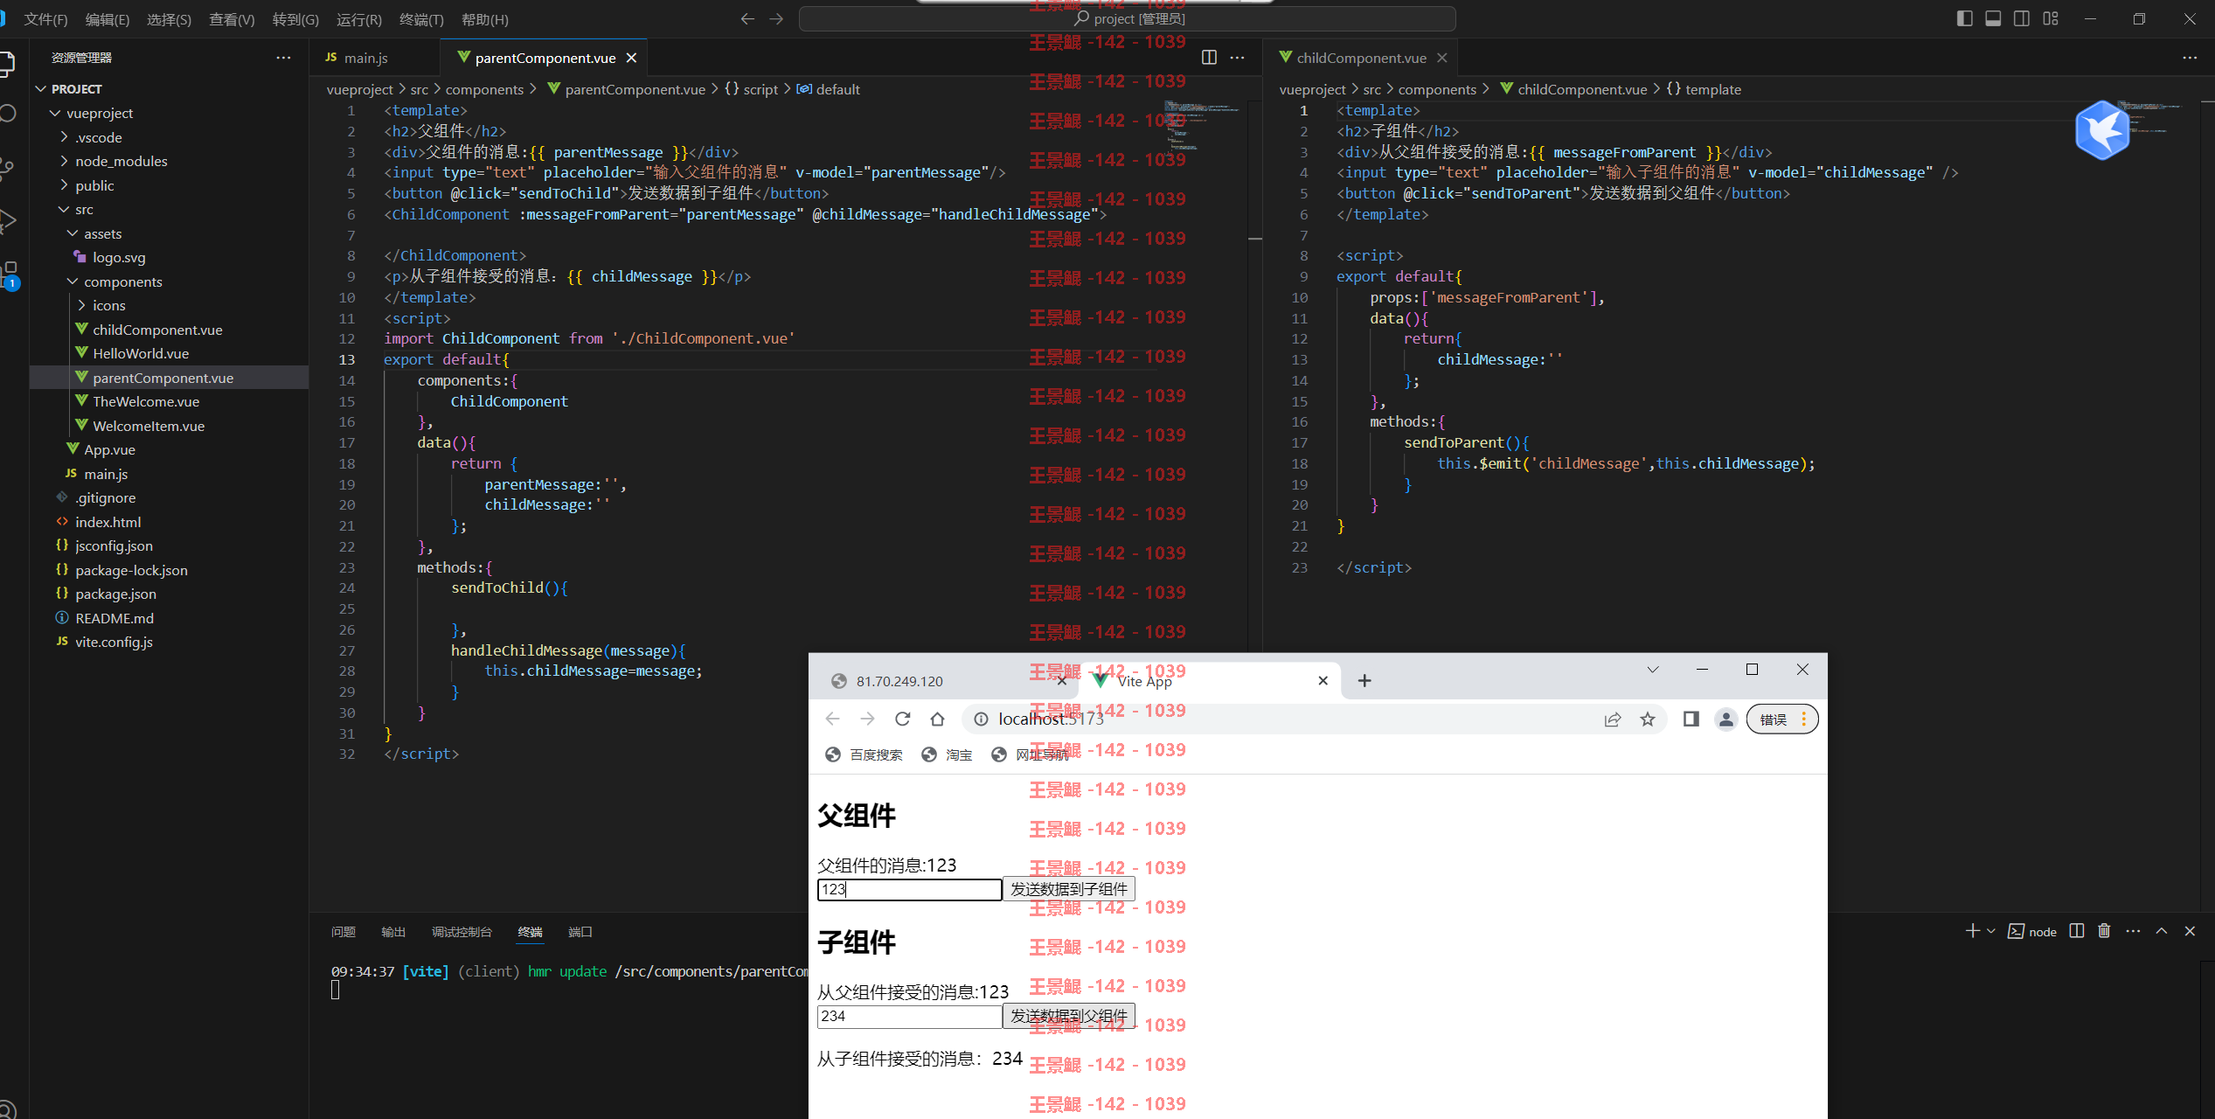The image size is (2215, 1119).
Task: Open package.json file
Action: pos(115,594)
